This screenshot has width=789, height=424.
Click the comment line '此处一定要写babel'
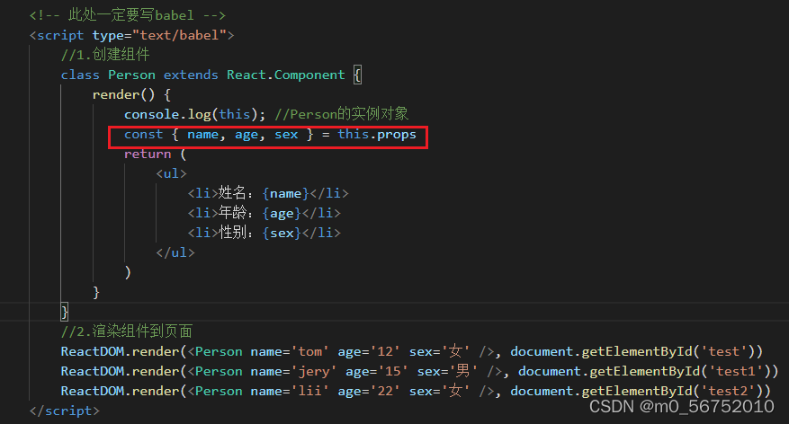coord(128,15)
